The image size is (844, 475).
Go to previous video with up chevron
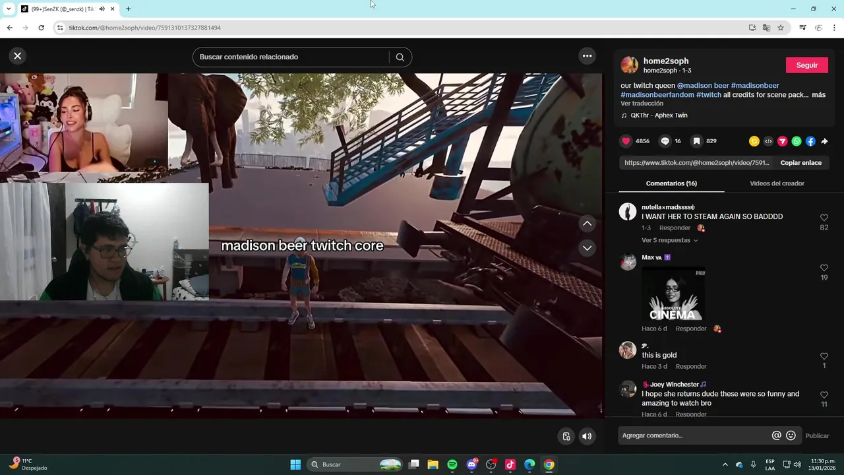click(x=587, y=224)
